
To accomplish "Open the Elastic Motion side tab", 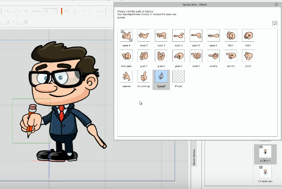I will [194, 157].
